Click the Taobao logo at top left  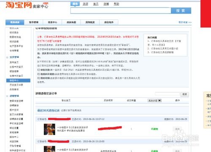[19, 5]
